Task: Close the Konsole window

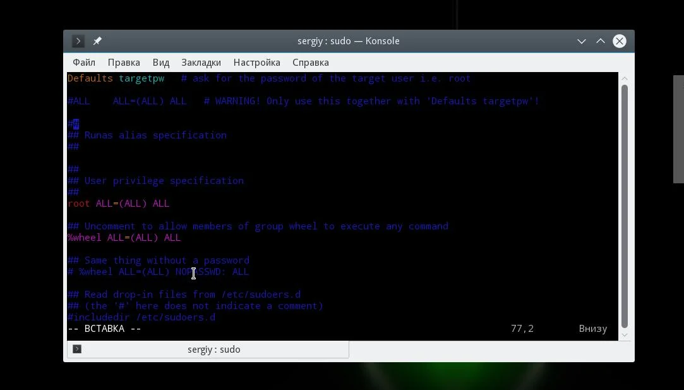Action: click(x=620, y=41)
